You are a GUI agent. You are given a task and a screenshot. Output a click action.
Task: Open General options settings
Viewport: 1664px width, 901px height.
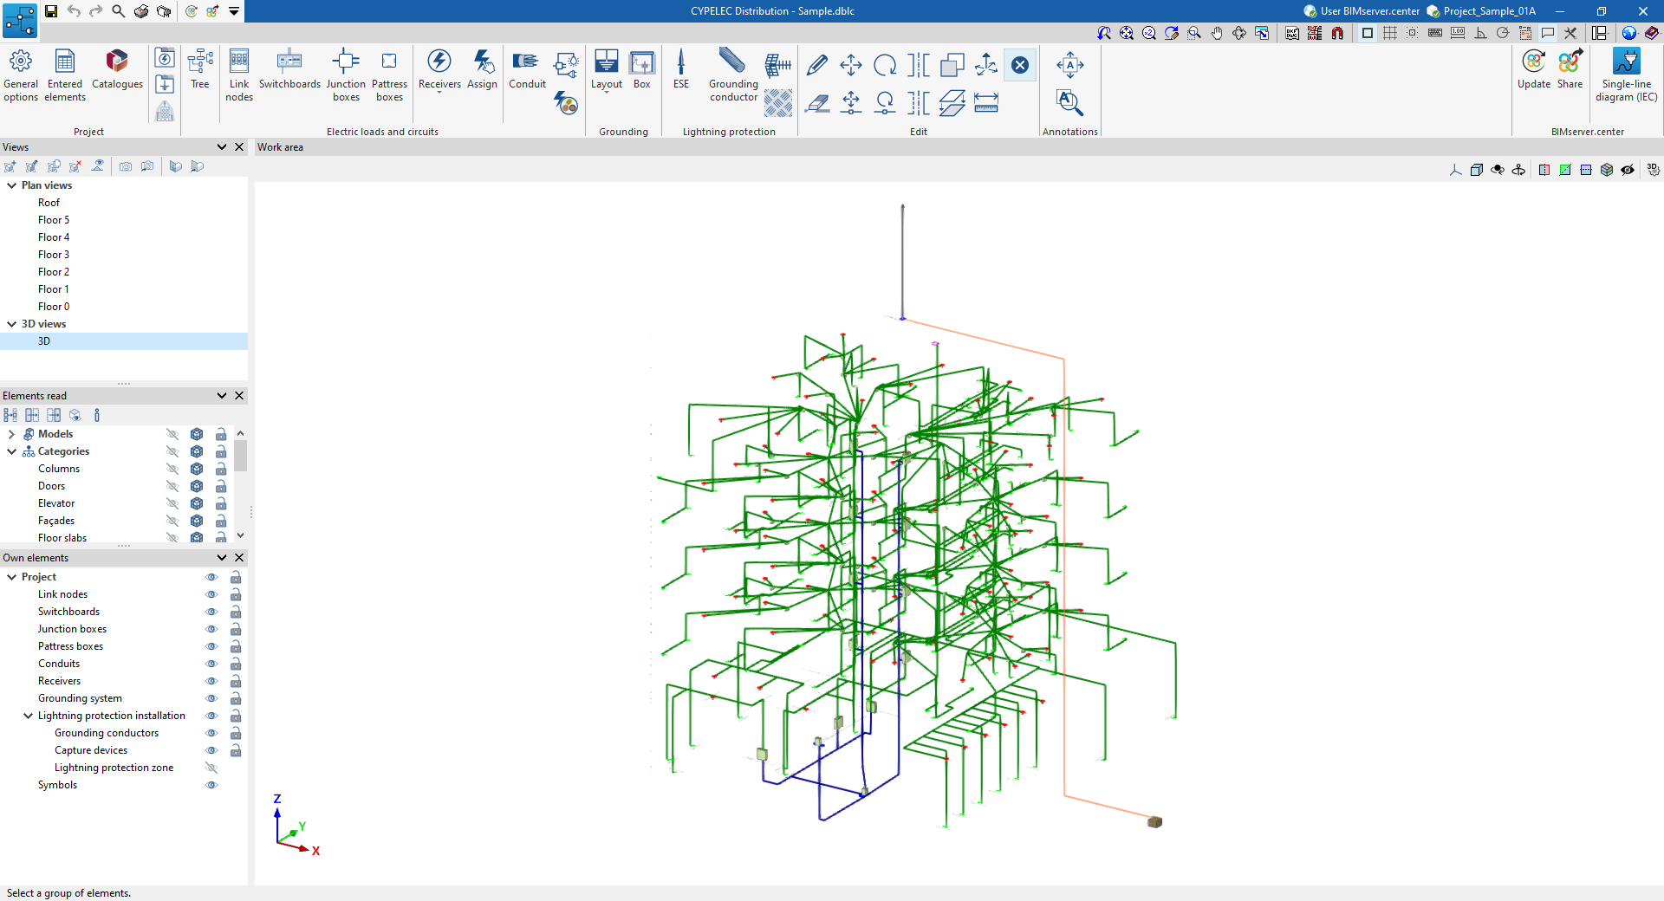pos(21,75)
